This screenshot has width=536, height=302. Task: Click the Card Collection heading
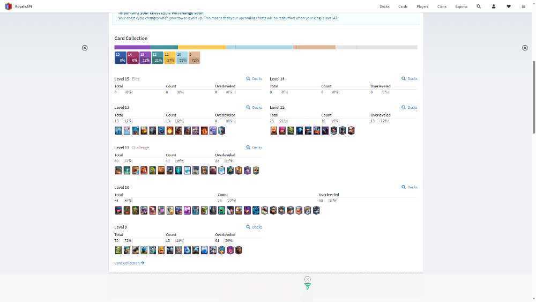tap(131, 38)
